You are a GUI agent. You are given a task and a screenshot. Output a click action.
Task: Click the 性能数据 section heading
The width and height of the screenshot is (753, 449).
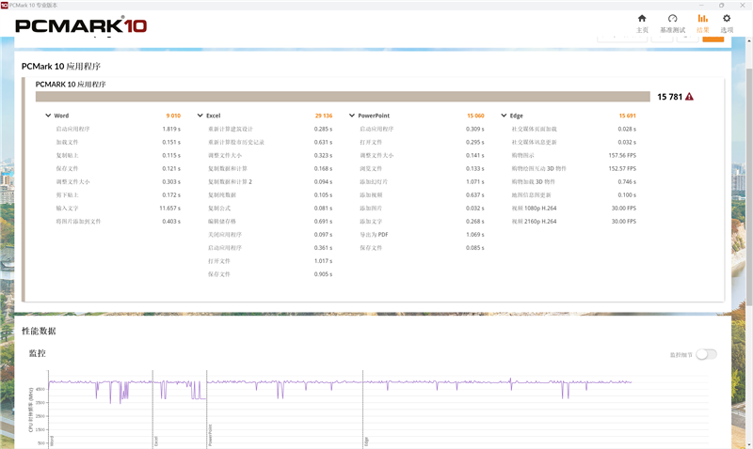click(x=39, y=332)
